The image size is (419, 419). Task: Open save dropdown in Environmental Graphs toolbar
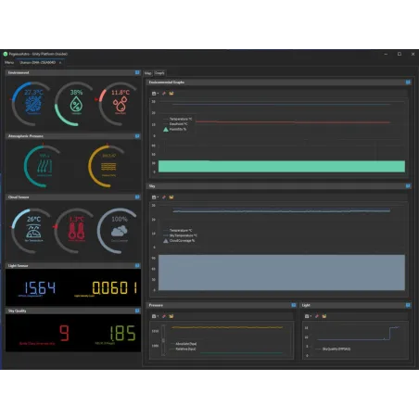tap(155, 94)
